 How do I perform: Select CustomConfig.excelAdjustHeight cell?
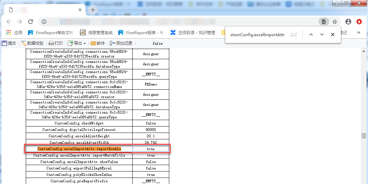tap(79, 136)
